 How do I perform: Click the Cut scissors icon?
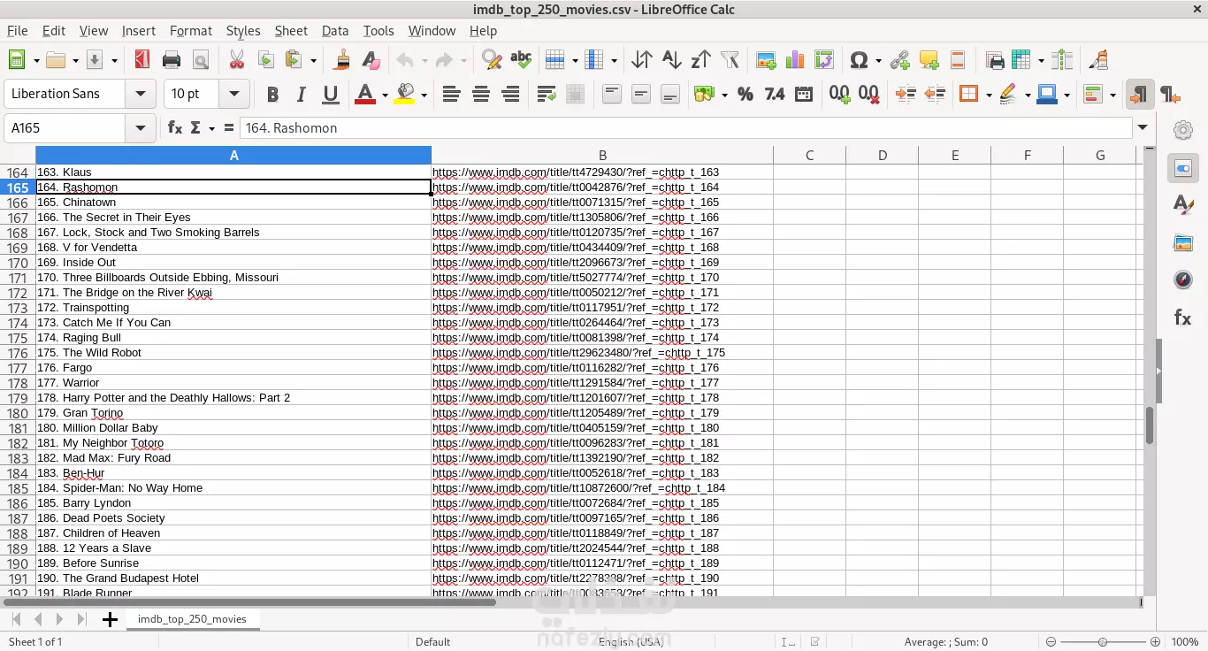(x=236, y=60)
